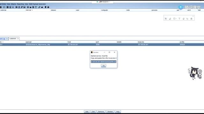Sort sessions by user column
Viewport: 204px width, 114px height.
[78, 10]
